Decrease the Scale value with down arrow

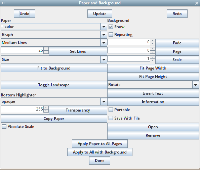tap(152, 60)
